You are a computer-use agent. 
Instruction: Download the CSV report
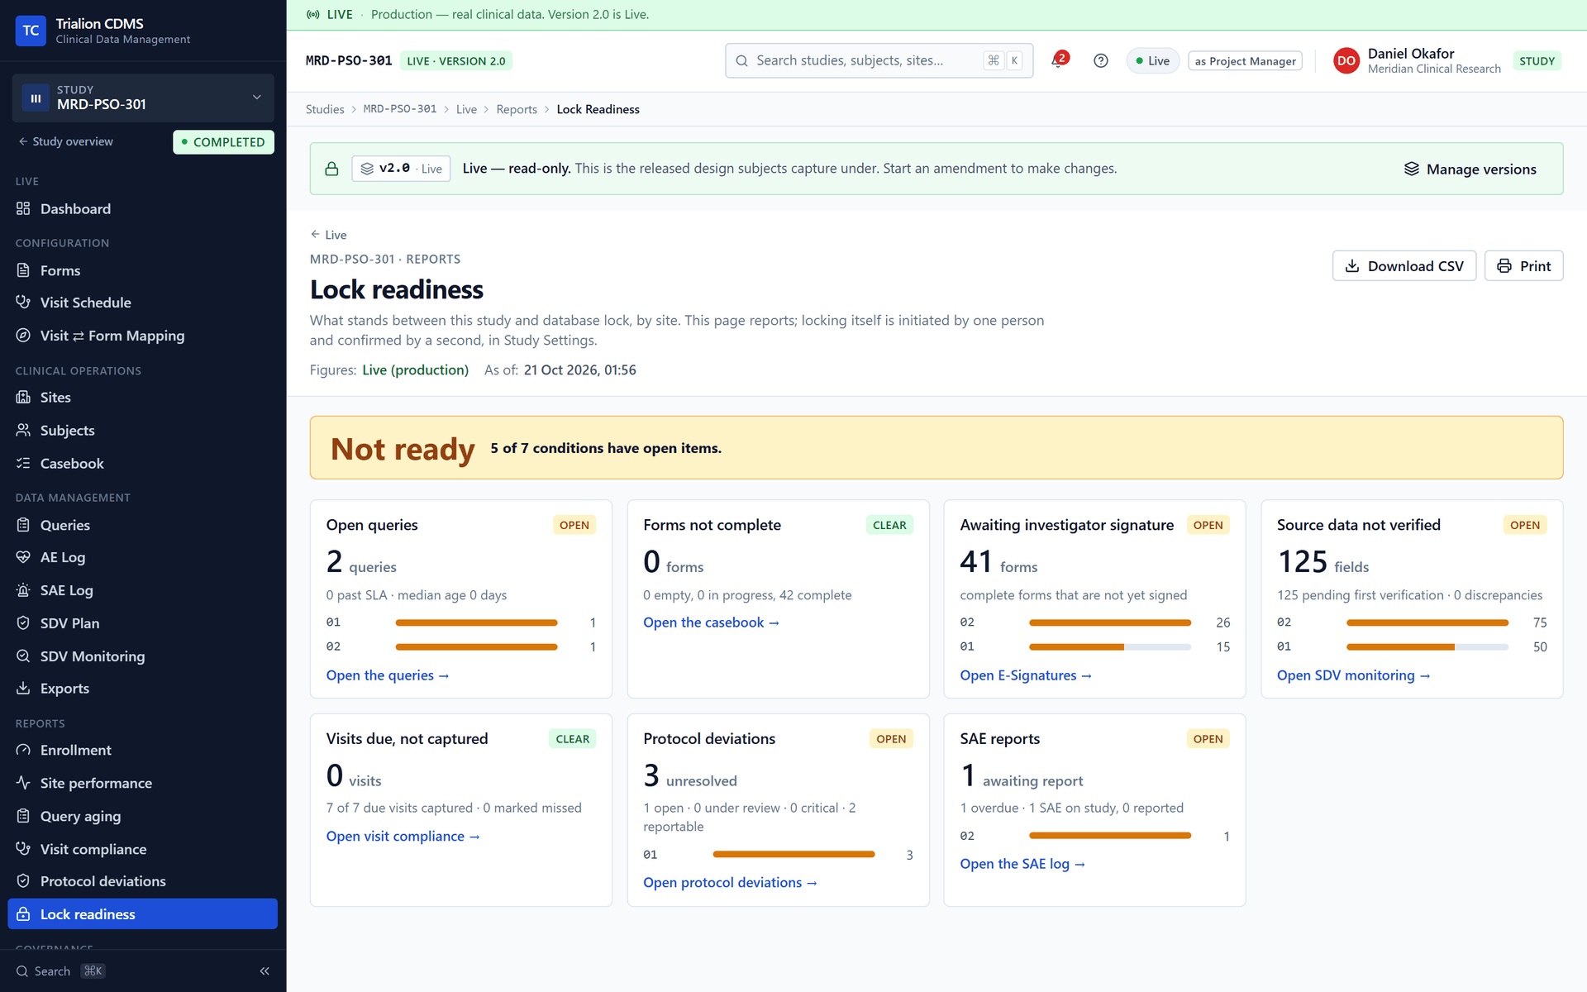pyautogui.click(x=1404, y=266)
